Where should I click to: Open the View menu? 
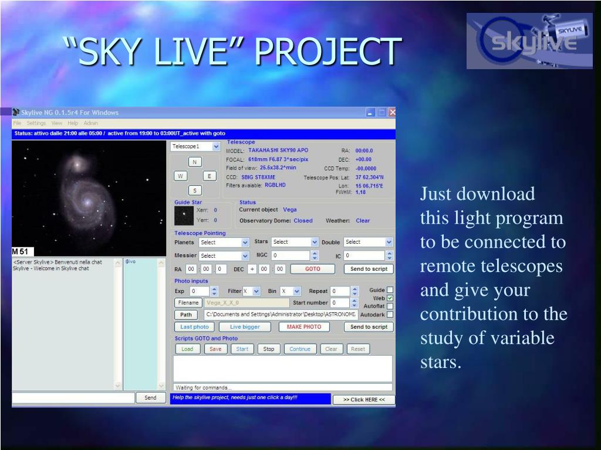(57, 123)
